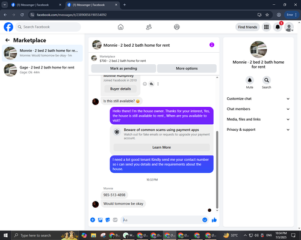
Task: Open more actions plus icon in composer
Action: [93, 220]
